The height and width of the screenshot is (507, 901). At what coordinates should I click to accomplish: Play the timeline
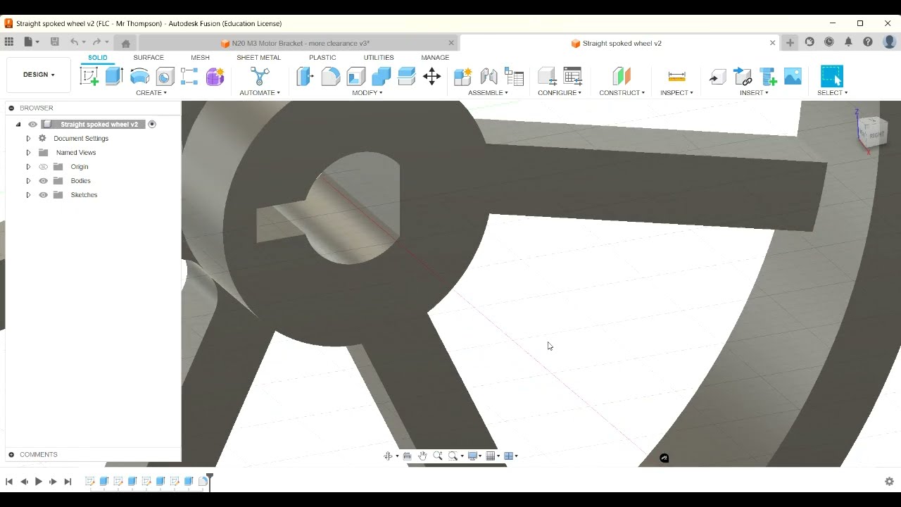point(38,482)
